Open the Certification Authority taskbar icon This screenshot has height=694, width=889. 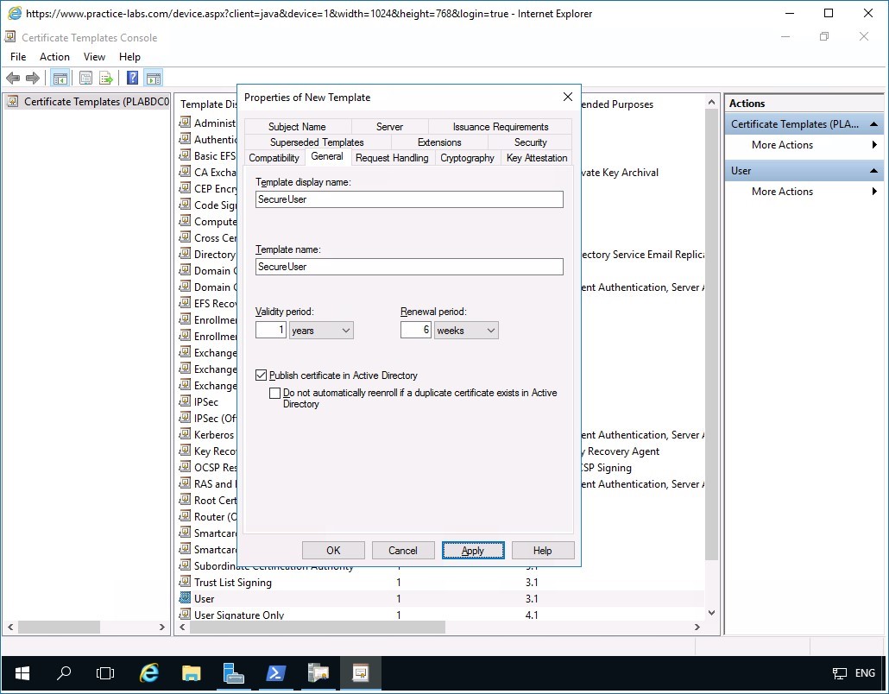[318, 672]
